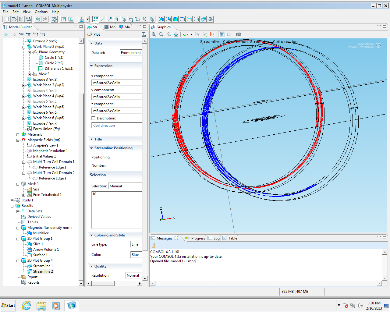Click the Move Up icon in Model Builder

(36, 34)
